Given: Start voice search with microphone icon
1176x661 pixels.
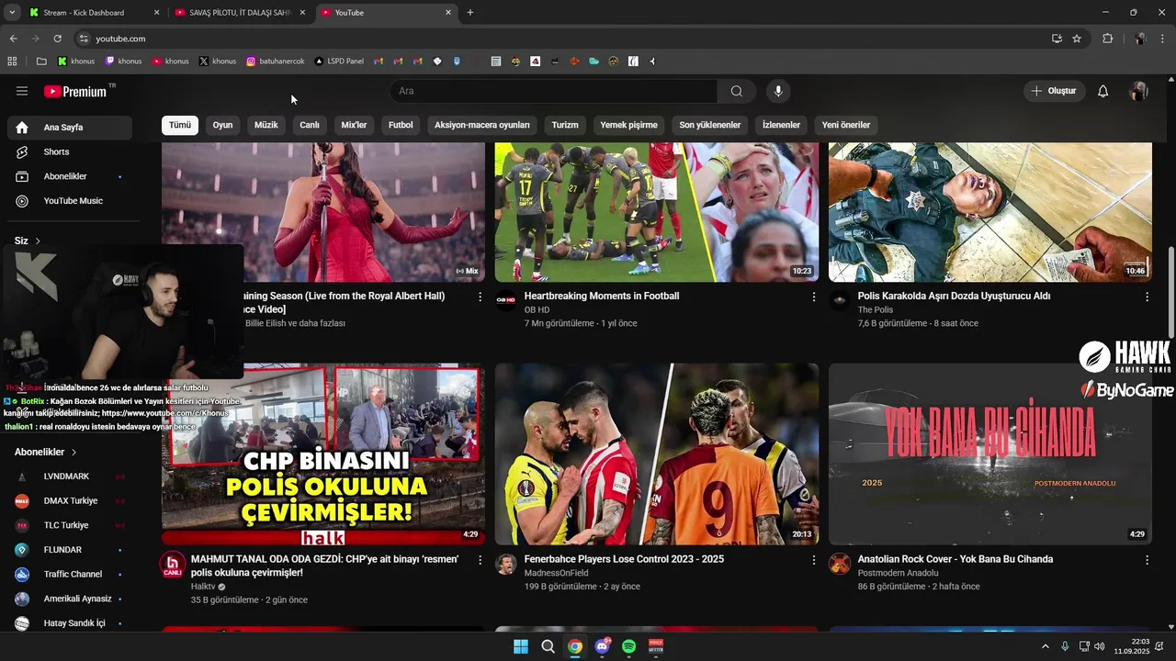Looking at the screenshot, I should pyautogui.click(x=778, y=91).
